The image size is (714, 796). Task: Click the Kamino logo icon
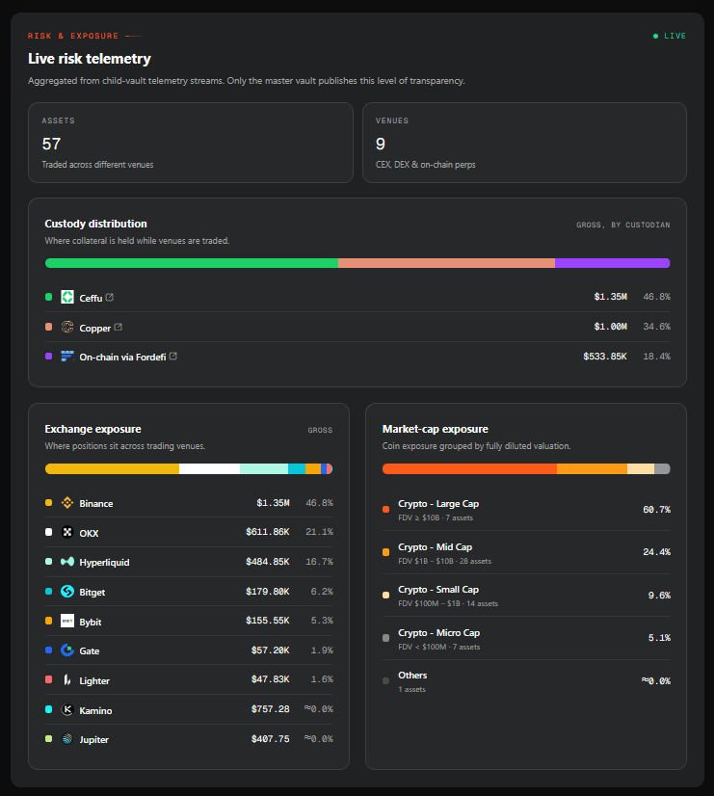pyautogui.click(x=67, y=709)
